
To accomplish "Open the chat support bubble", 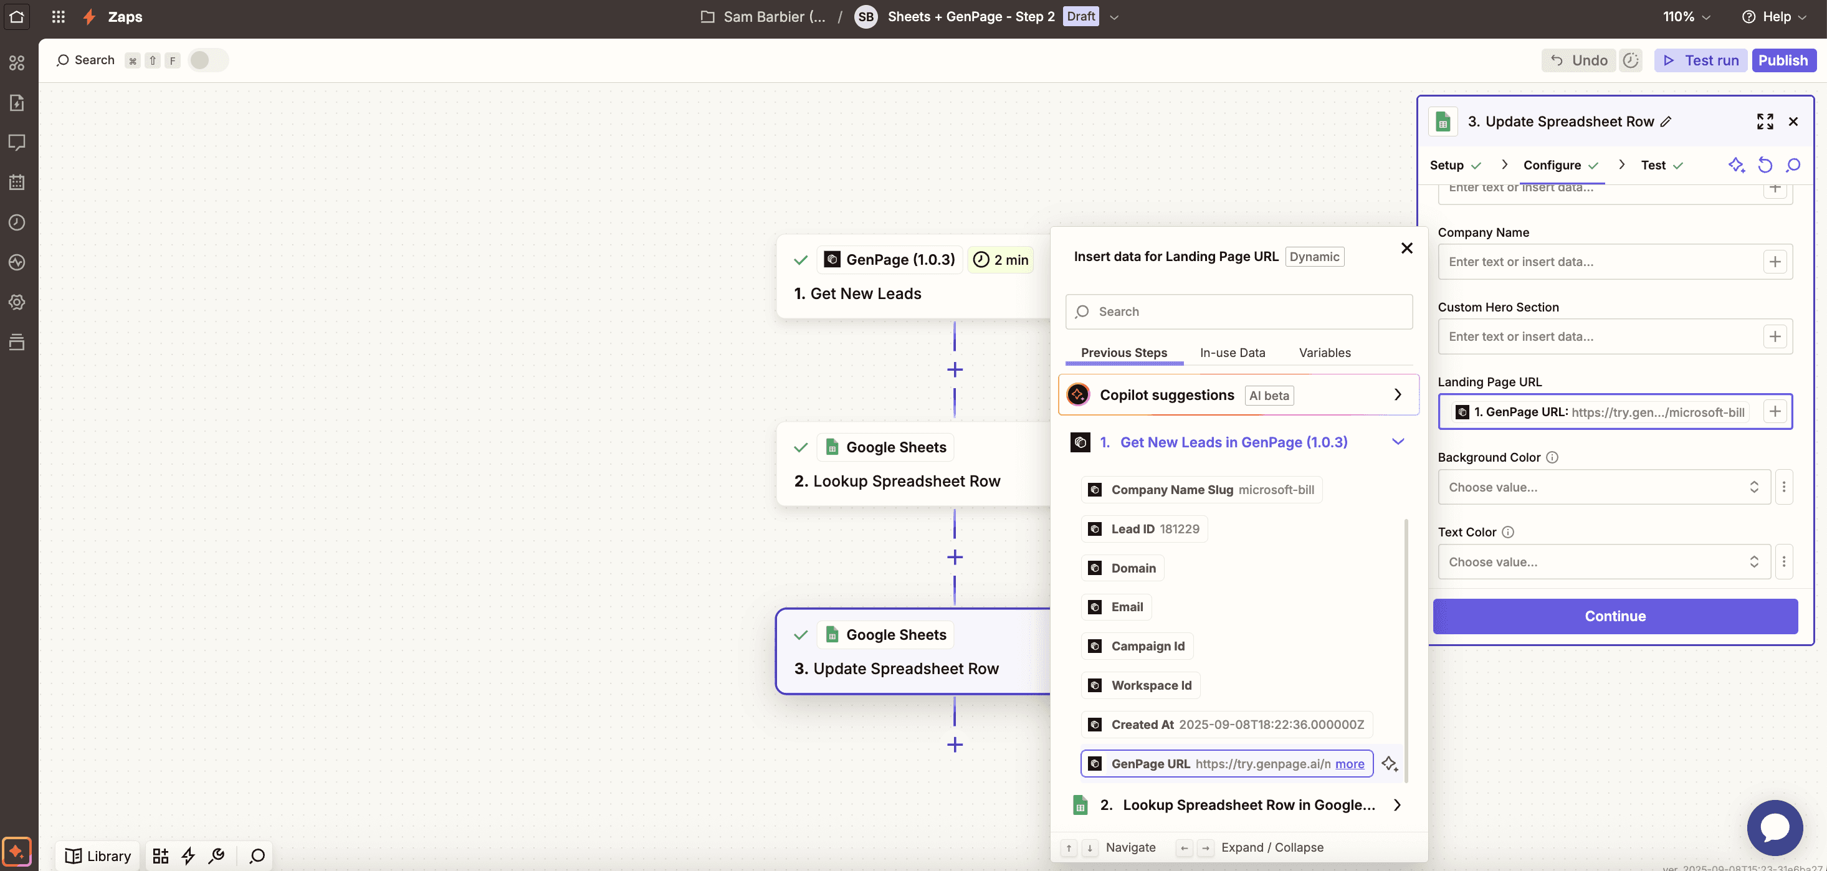I will point(1775,827).
